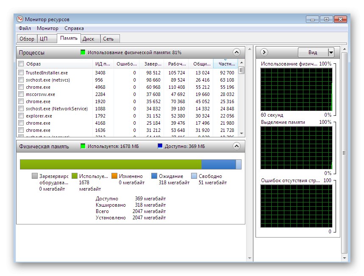Click green physical memory usage indicator square
364x276 pixels.
[x=83, y=52]
